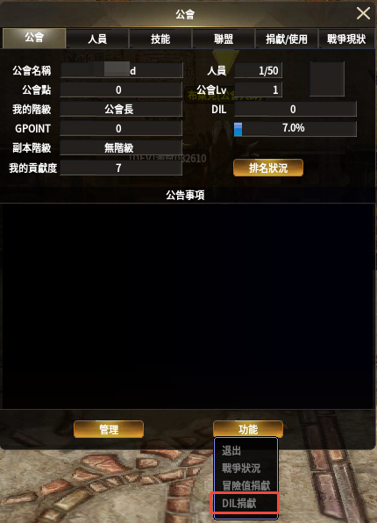This screenshot has height=523, width=377.
Task: Open the 戰爭現狀 tab
Action: coord(346,39)
